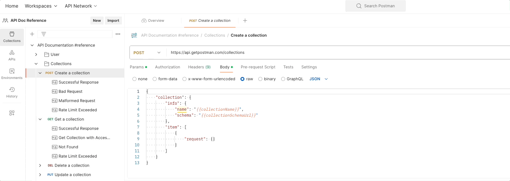The image size is (510, 181).
Task: Open the History sidebar panel
Action: (x=12, y=92)
